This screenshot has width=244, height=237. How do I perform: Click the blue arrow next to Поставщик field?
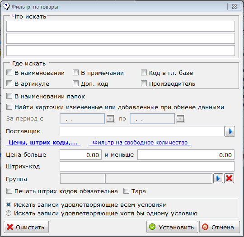pos(230,131)
